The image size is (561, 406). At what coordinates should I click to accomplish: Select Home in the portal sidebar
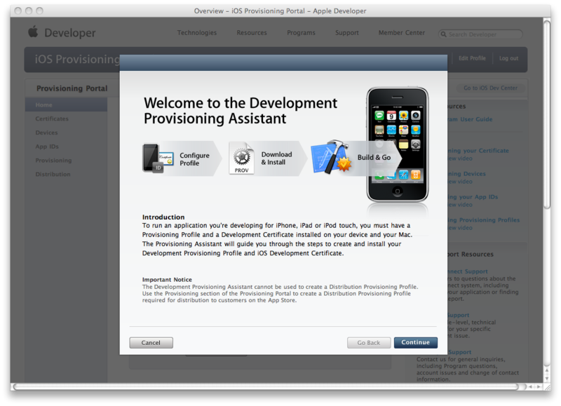pos(66,104)
